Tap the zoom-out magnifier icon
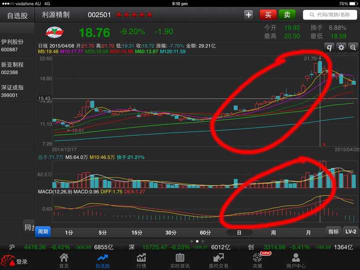Screen dimensions: 360x270 click(x=353, y=47)
